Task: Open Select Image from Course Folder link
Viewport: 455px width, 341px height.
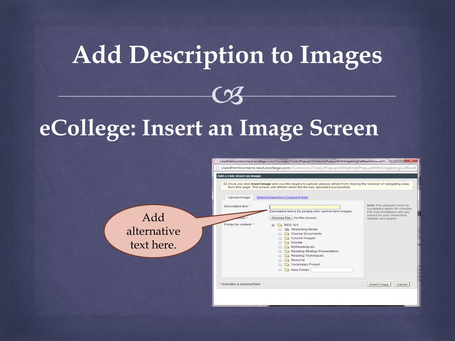Action: (282, 197)
